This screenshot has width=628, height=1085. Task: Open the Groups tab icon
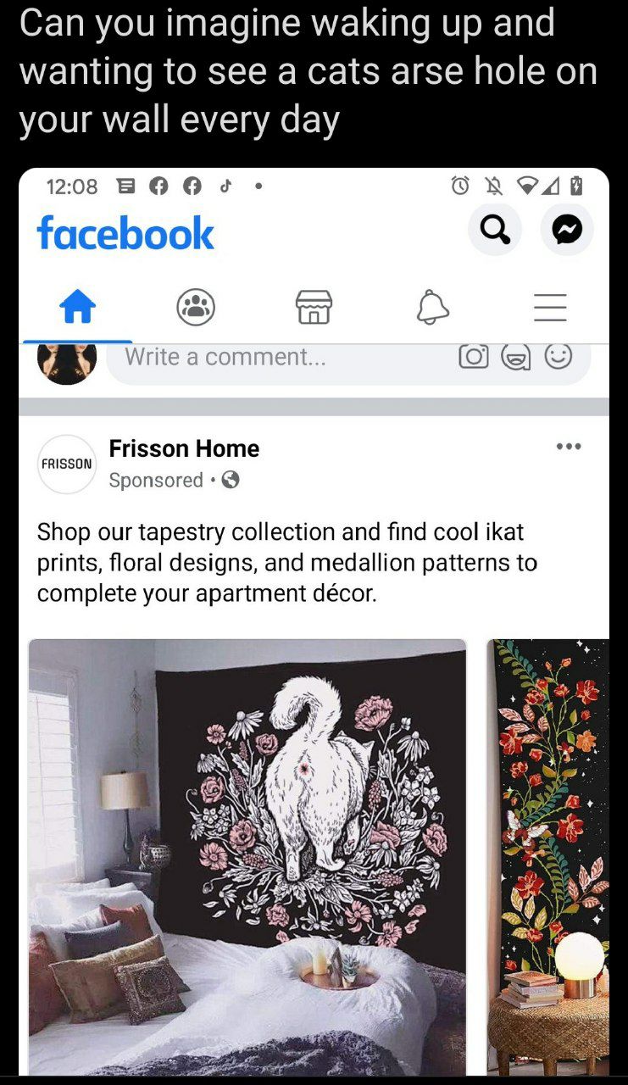pyautogui.click(x=196, y=306)
